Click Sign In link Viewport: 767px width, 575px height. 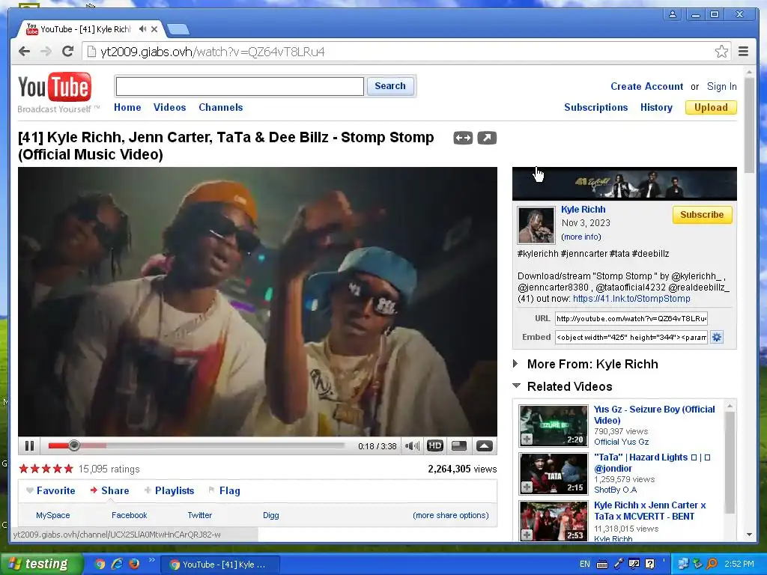[721, 87]
